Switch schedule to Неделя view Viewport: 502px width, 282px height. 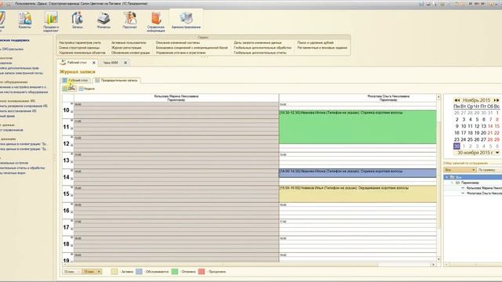pos(87,89)
